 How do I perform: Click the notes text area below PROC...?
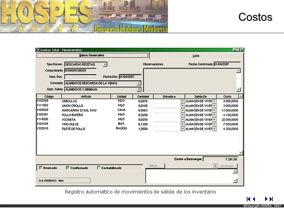189,176
